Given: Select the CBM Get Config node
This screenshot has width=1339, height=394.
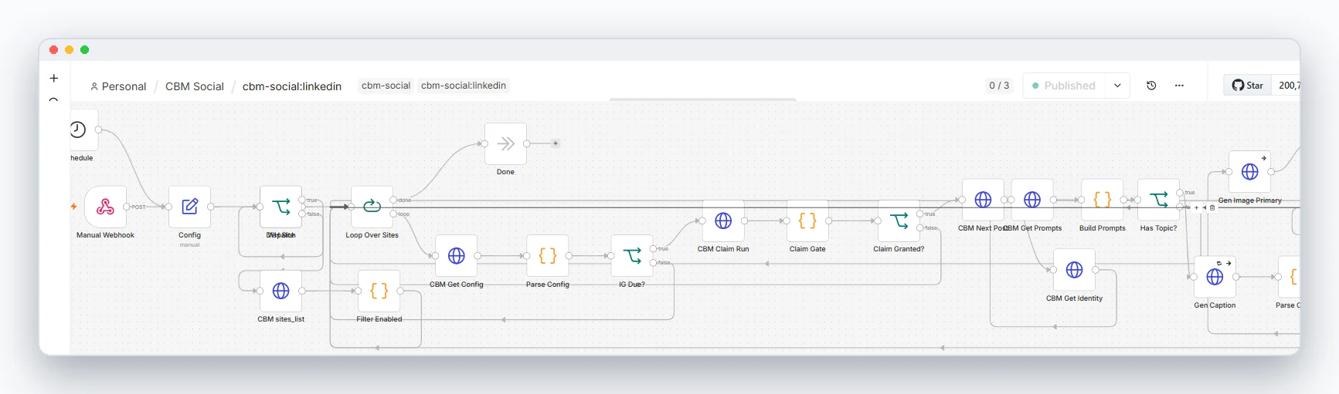Looking at the screenshot, I should tap(456, 256).
